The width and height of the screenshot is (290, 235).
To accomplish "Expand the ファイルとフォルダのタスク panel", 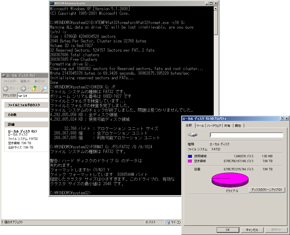I will click(26, 105).
